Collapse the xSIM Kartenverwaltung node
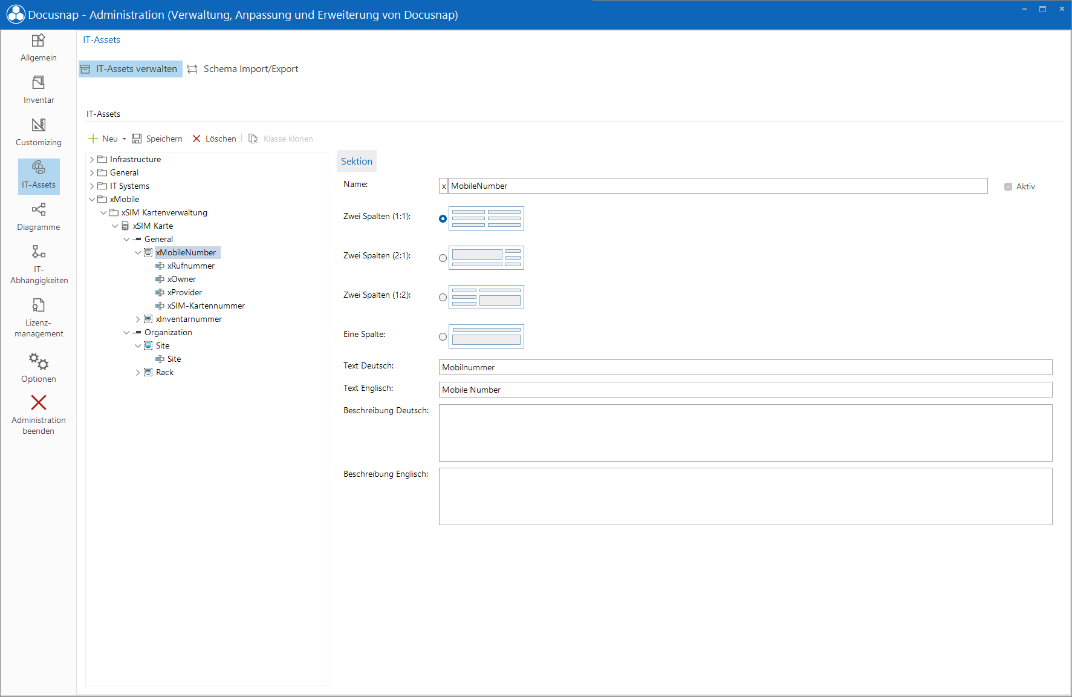The height and width of the screenshot is (697, 1072). coord(103,212)
